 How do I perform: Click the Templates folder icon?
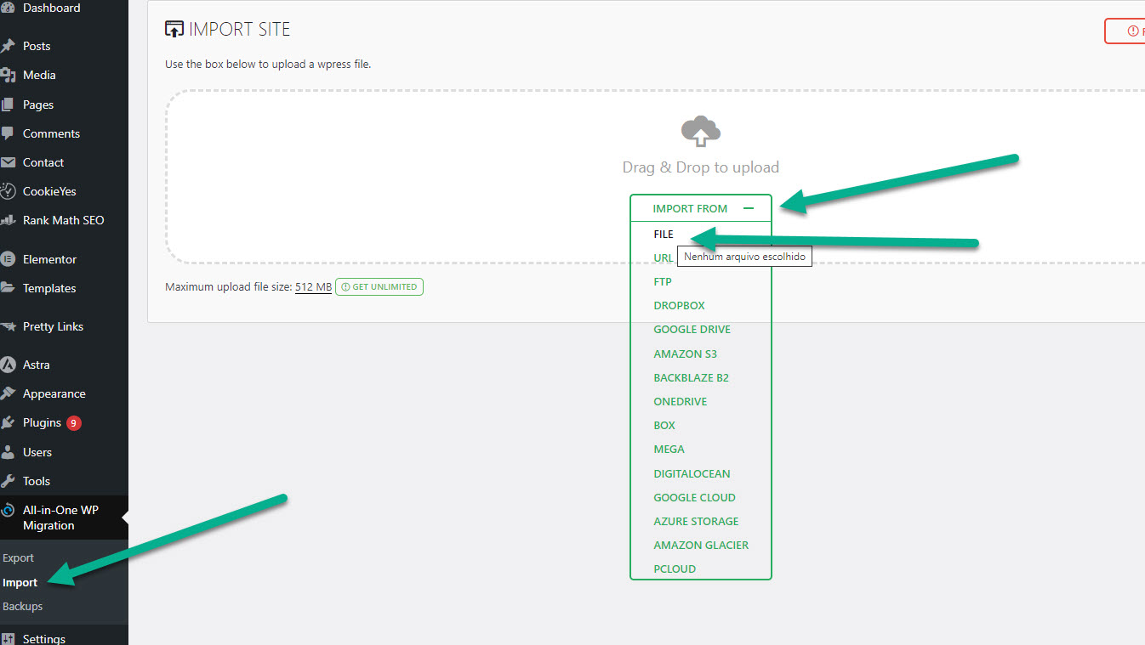click(8, 288)
